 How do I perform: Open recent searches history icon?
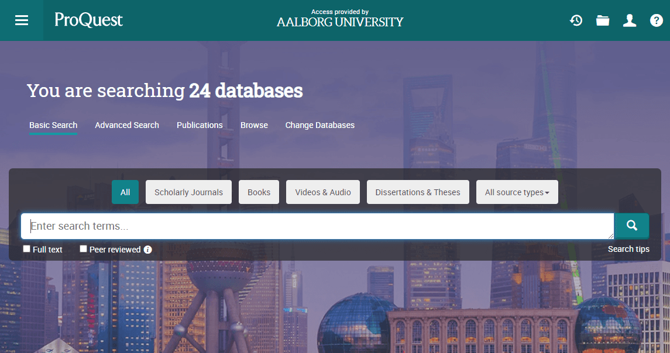tap(576, 20)
